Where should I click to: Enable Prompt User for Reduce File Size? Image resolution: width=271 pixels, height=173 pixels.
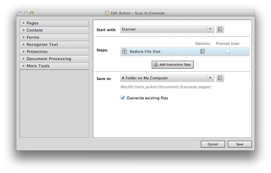pos(228,51)
